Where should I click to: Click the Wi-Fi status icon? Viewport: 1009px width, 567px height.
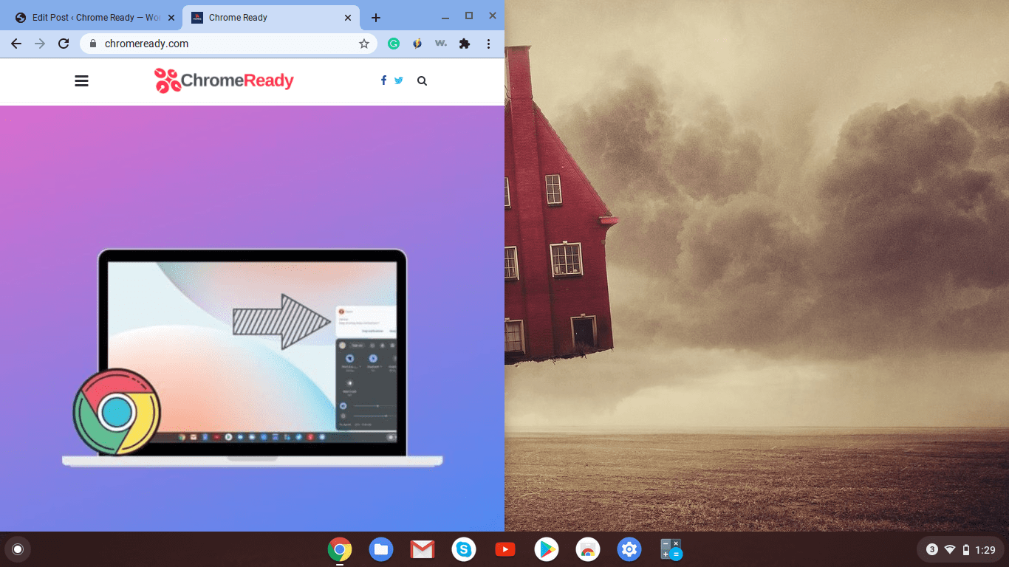coord(950,549)
